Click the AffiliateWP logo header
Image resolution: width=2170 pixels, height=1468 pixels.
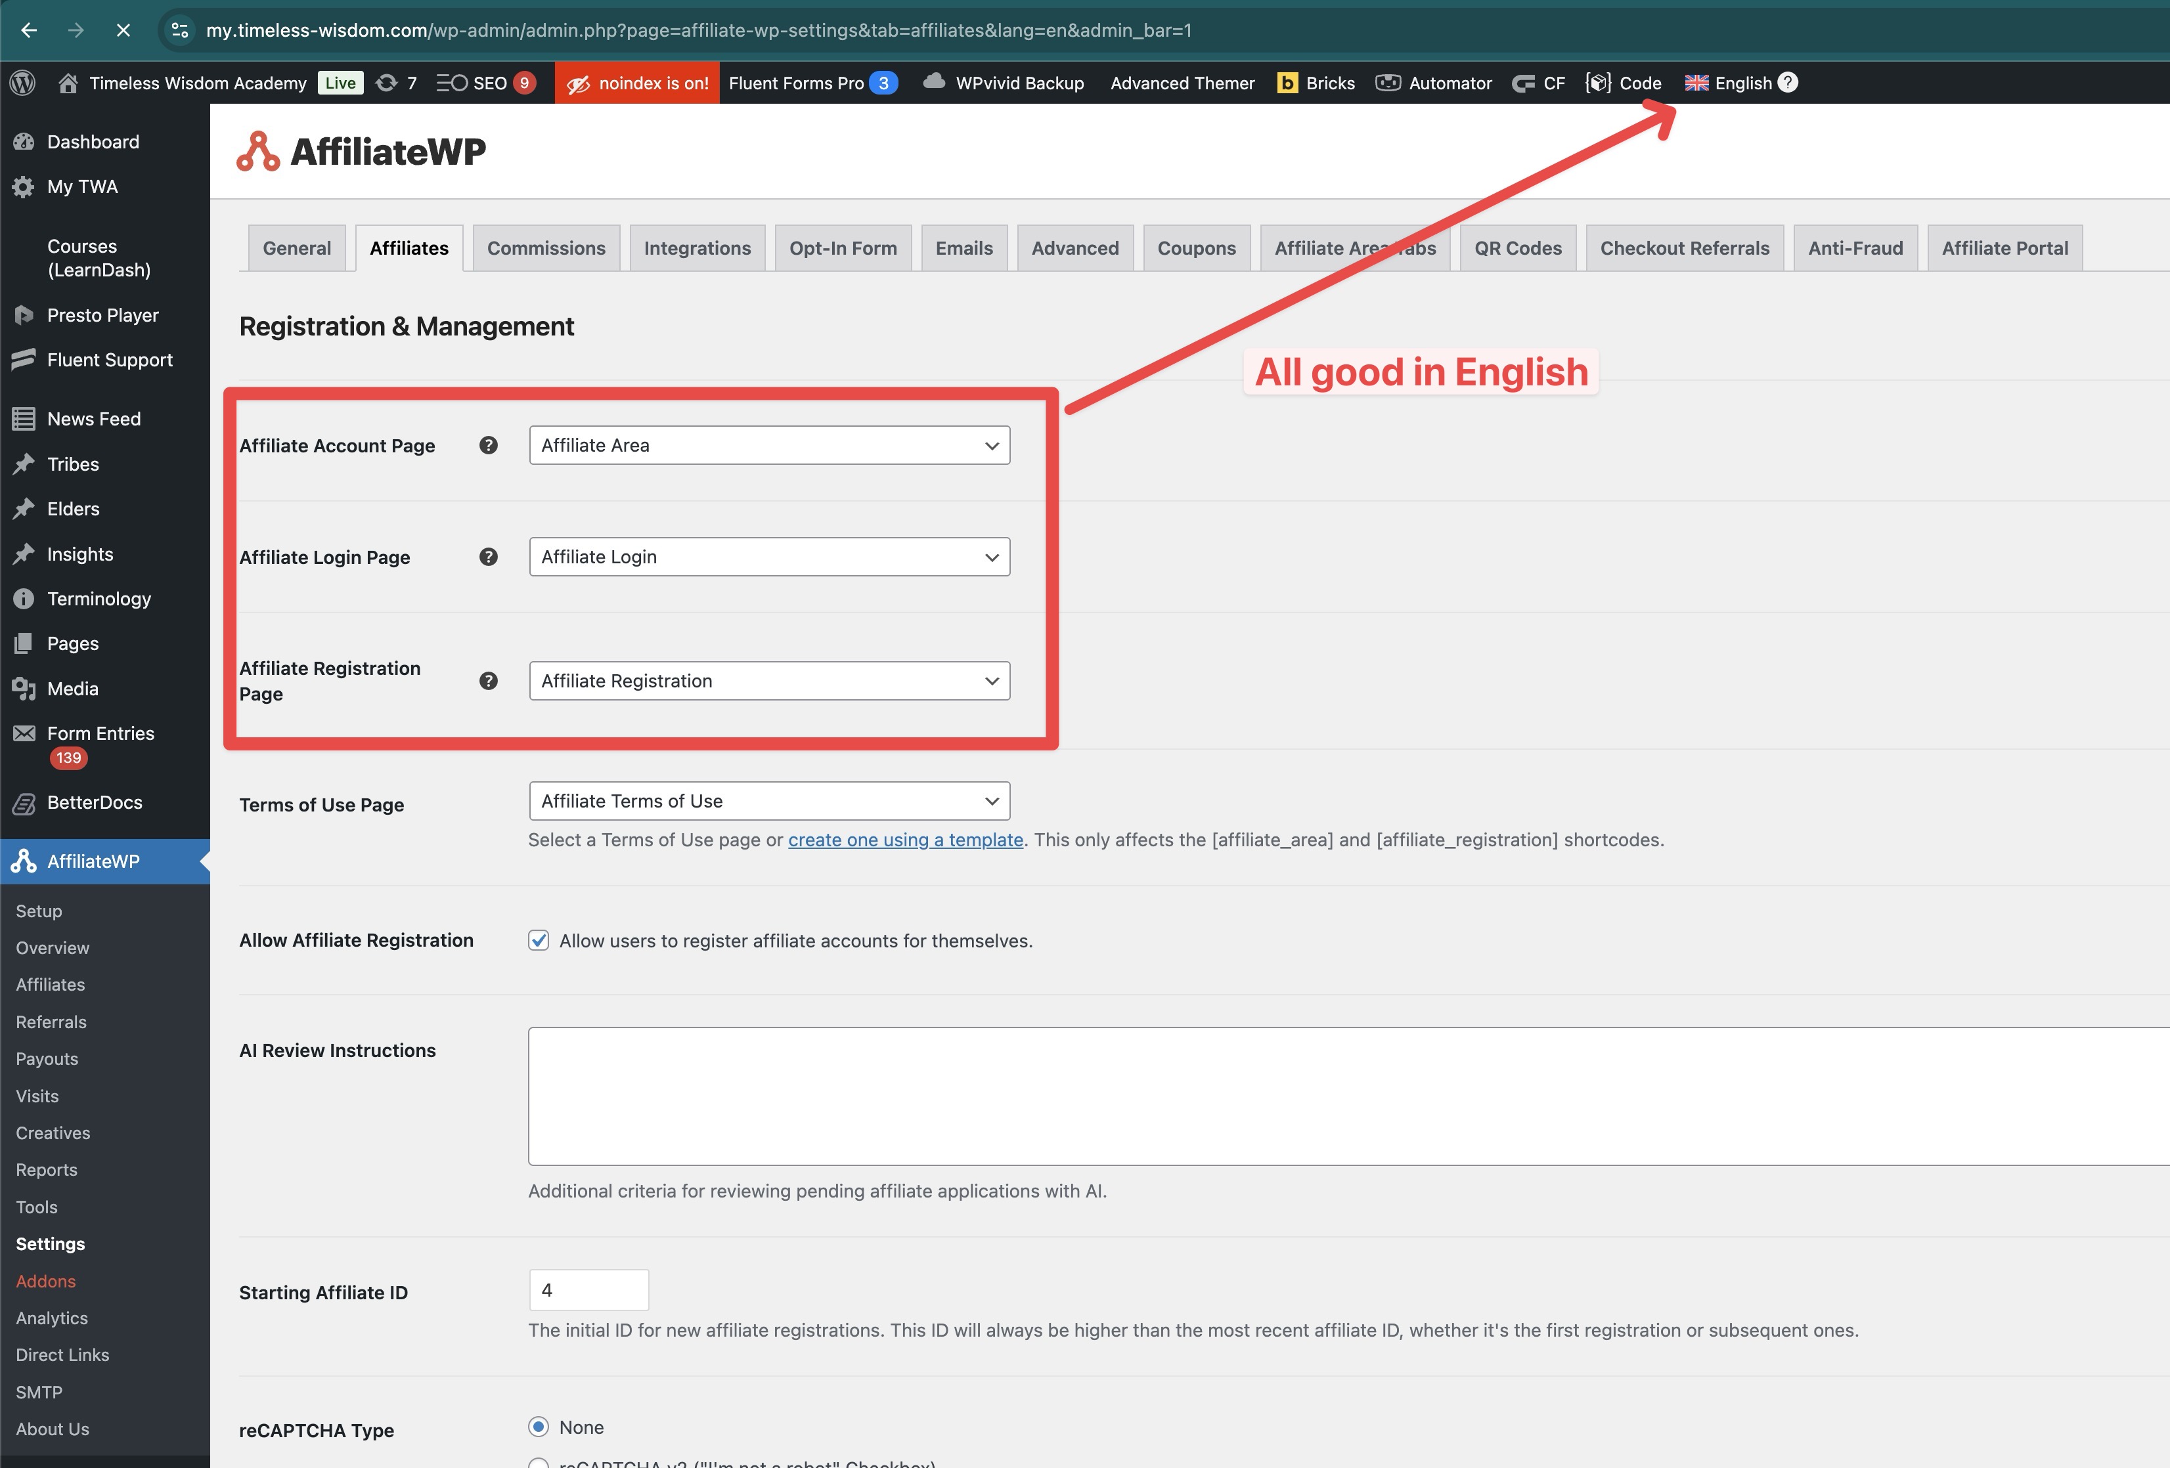point(361,151)
